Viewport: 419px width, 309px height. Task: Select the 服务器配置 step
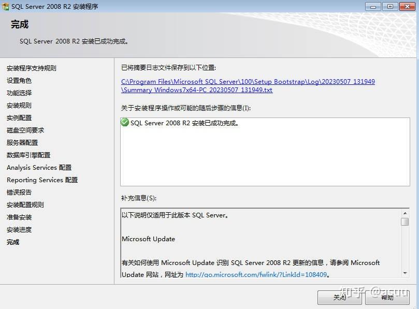click(x=22, y=142)
